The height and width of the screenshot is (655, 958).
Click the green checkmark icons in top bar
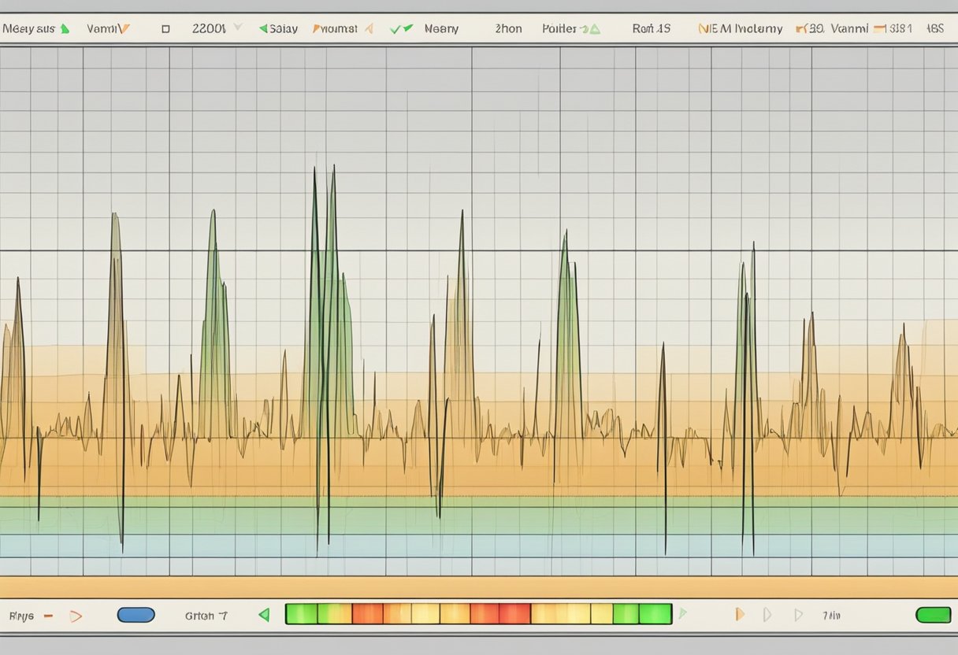point(402,28)
